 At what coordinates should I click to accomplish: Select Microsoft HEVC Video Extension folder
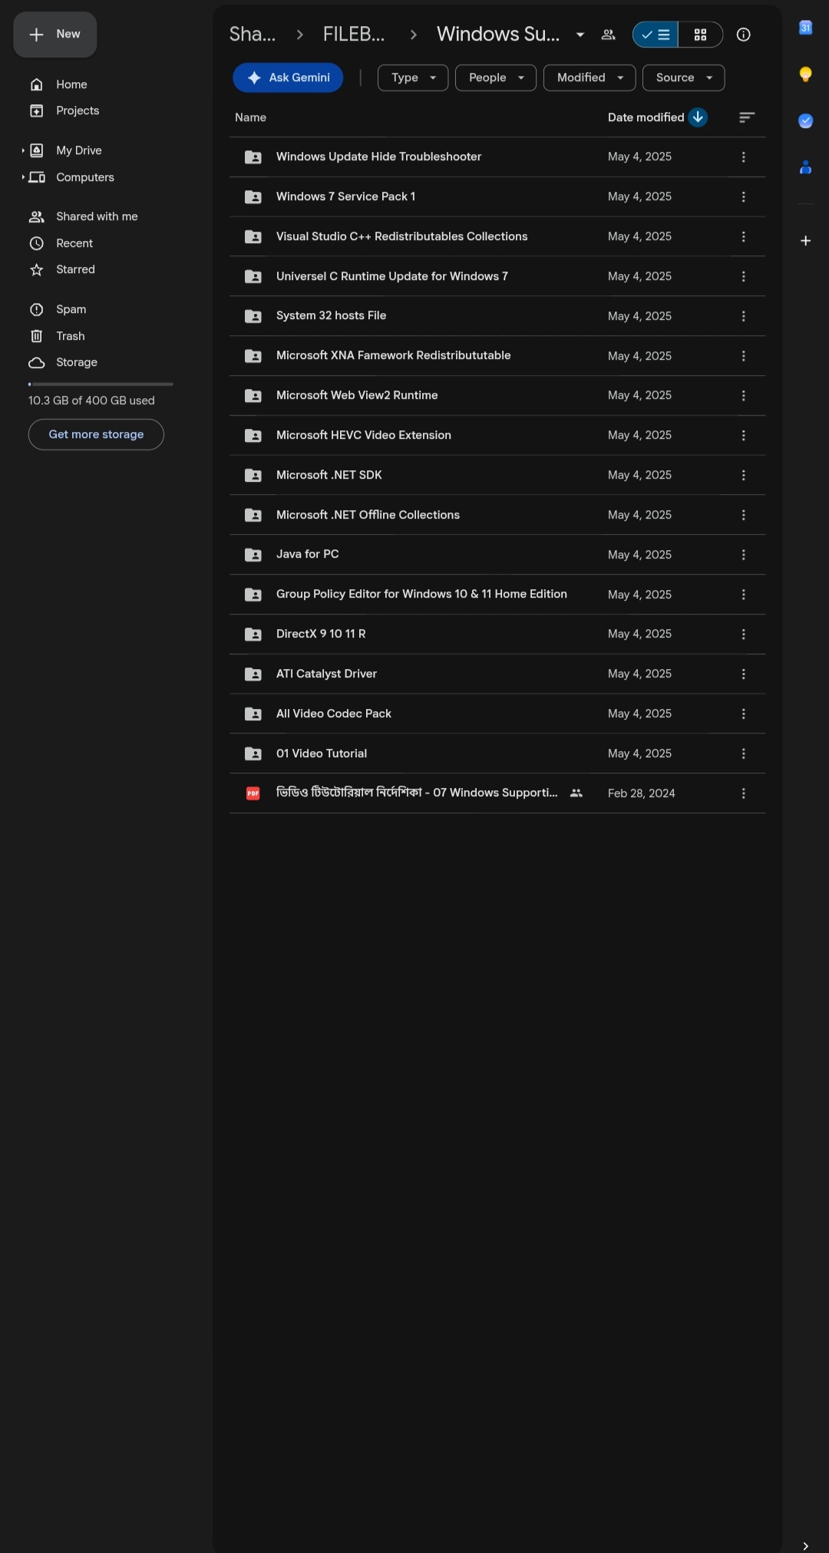tap(497, 435)
